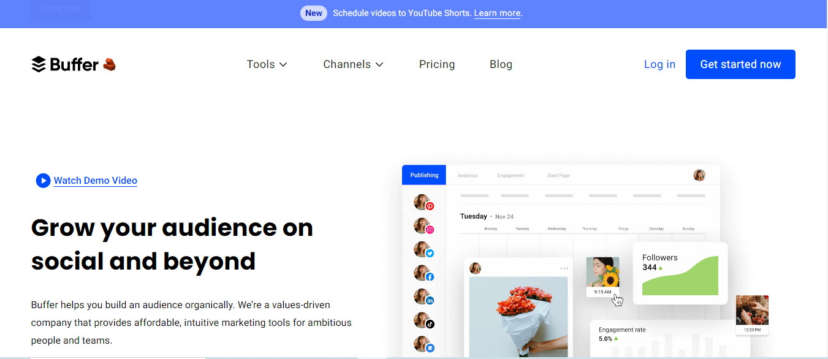Select the TikTok channel avatar
This screenshot has width=828, height=359.
[423, 321]
